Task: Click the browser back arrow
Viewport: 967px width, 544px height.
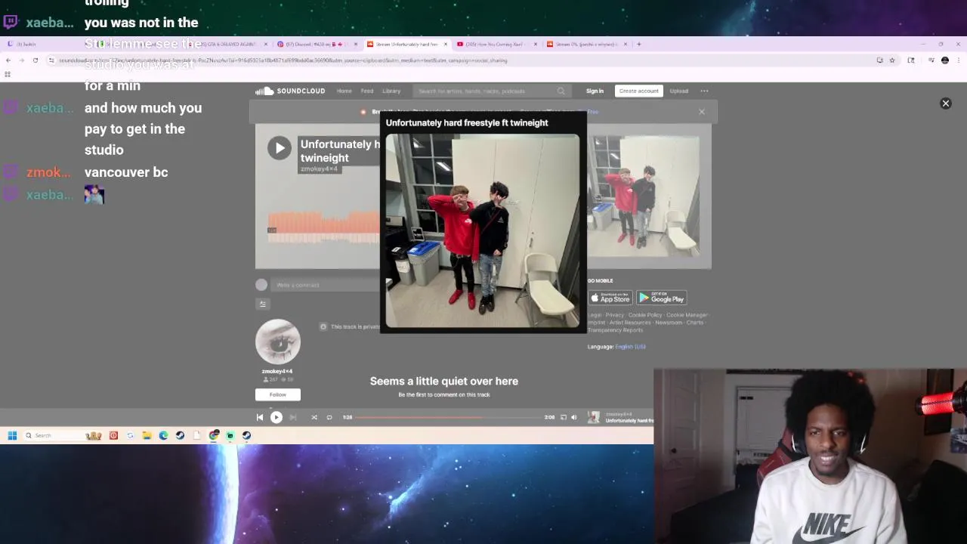Action: 8,60
